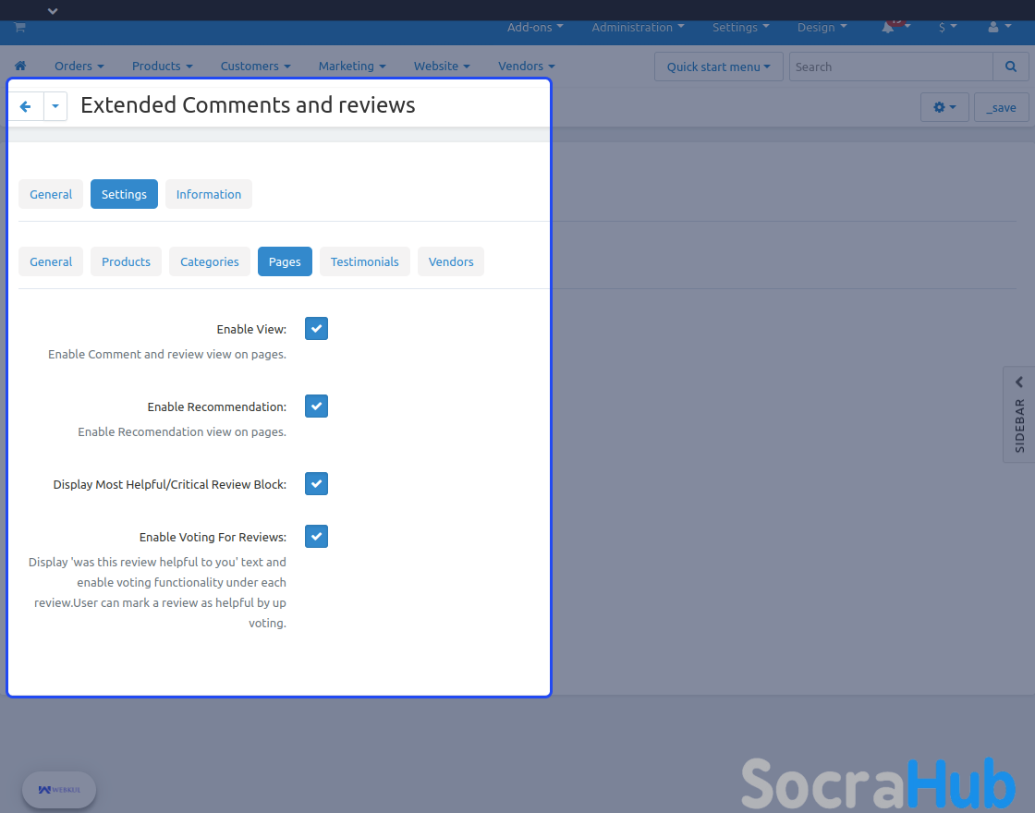
Task: Click the search magnifier button
Action: (x=1011, y=67)
